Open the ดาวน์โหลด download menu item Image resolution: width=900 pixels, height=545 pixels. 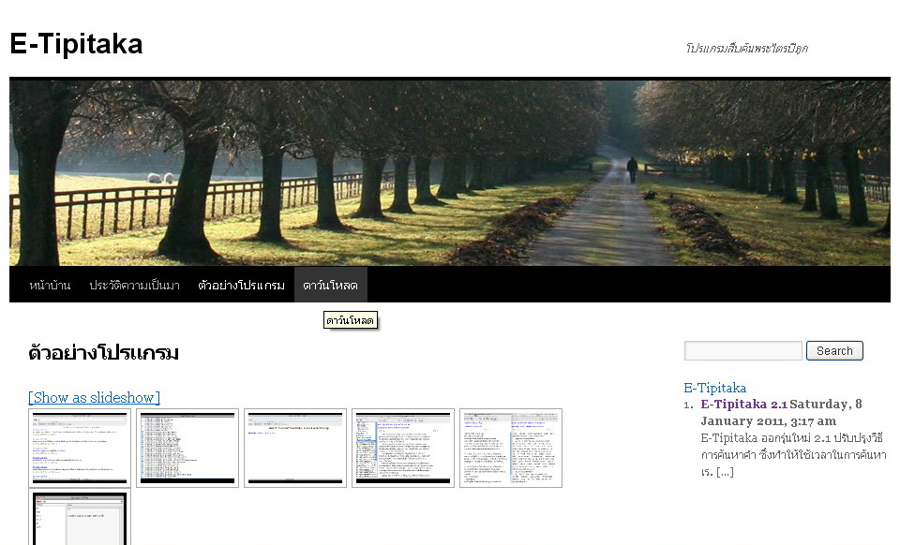330,286
